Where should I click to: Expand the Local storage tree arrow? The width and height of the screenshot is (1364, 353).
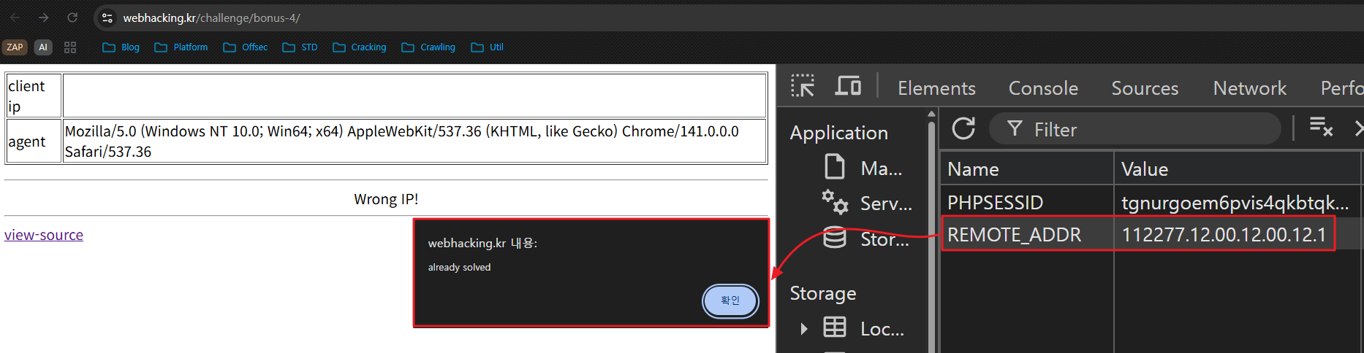pos(804,329)
